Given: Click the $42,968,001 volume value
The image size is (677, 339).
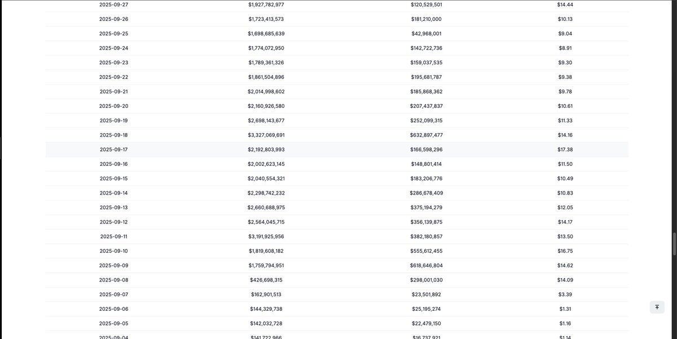Looking at the screenshot, I should tap(427, 33).
